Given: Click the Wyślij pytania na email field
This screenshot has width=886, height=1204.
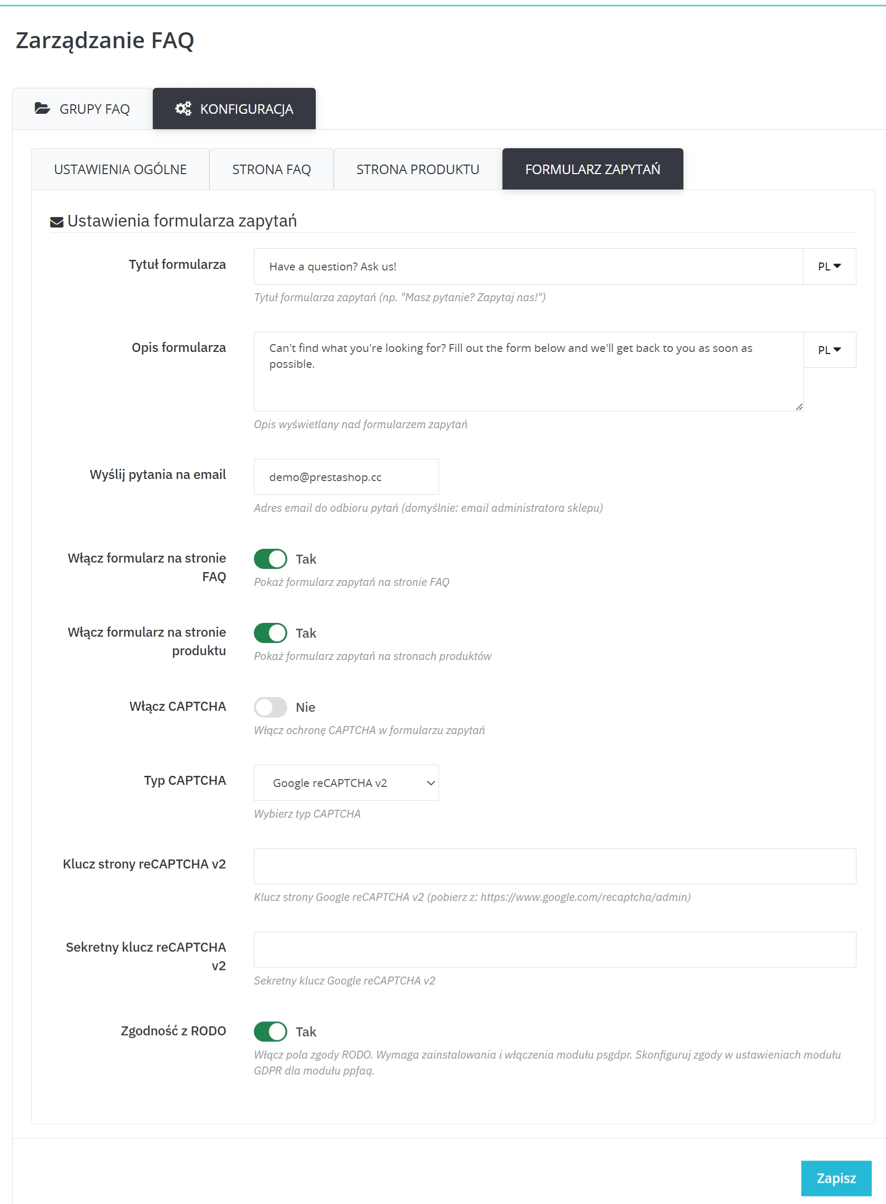Looking at the screenshot, I should pyautogui.click(x=346, y=476).
